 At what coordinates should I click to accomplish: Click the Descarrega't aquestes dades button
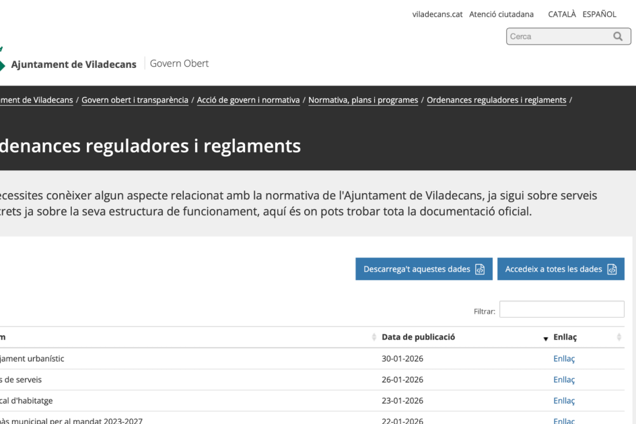coord(423,269)
